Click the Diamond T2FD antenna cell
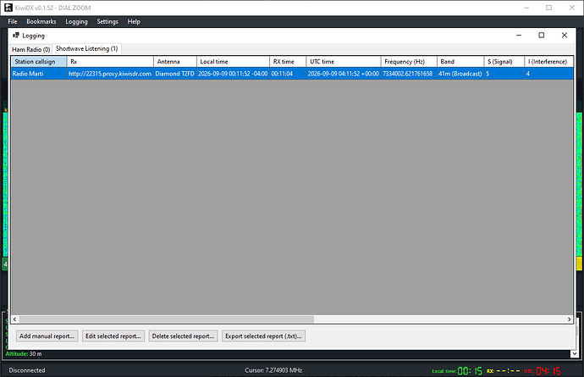 point(175,74)
